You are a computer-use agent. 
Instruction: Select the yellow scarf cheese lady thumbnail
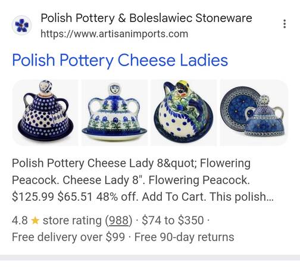(x=184, y=113)
